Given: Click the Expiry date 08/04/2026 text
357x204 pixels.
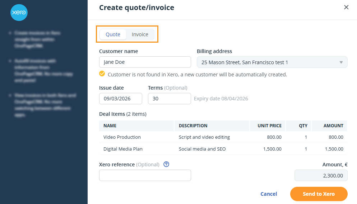Looking at the screenshot, I should [221, 99].
